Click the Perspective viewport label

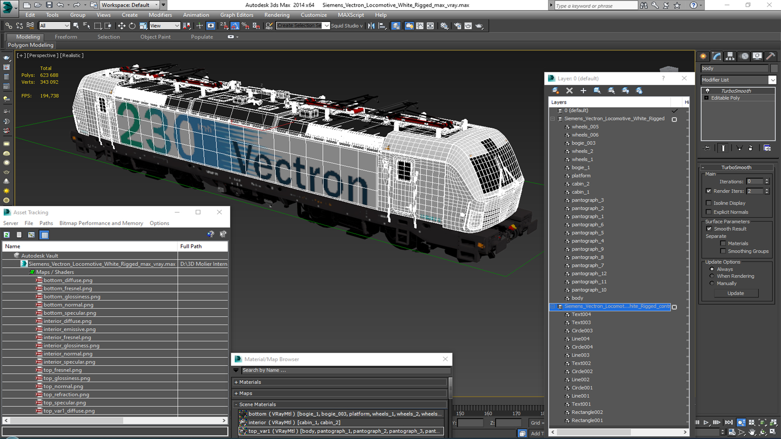(x=43, y=55)
